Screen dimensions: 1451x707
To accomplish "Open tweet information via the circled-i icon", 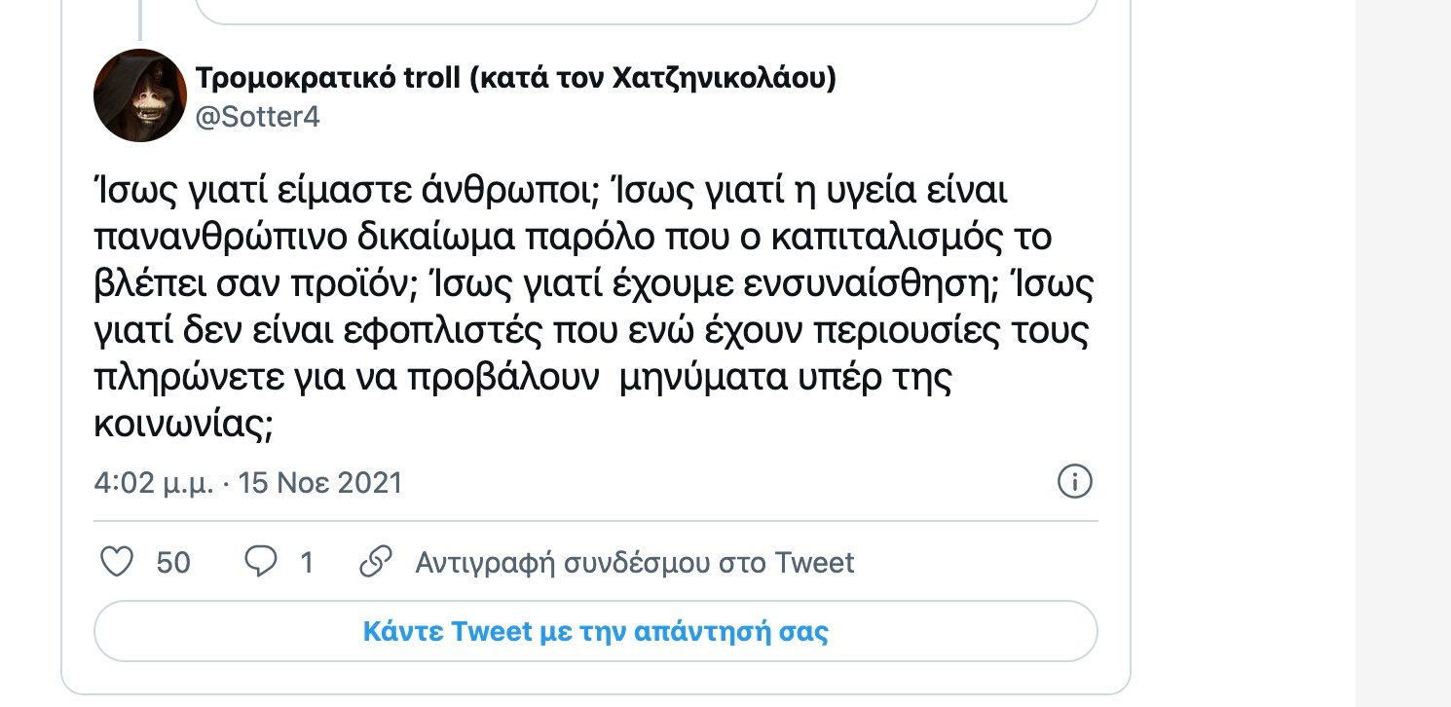I will coord(1074,481).
